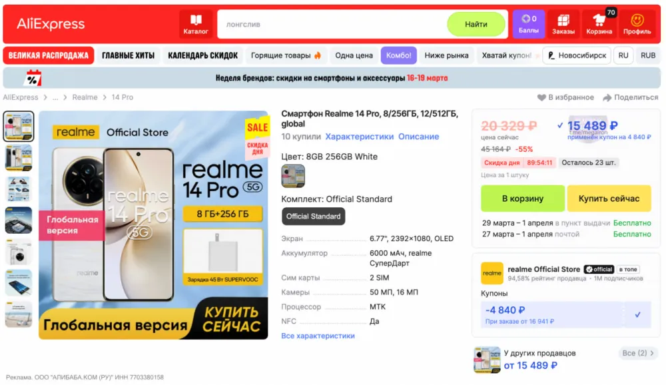Select the second product thumbnail
The image size is (666, 385).
[x=18, y=158]
